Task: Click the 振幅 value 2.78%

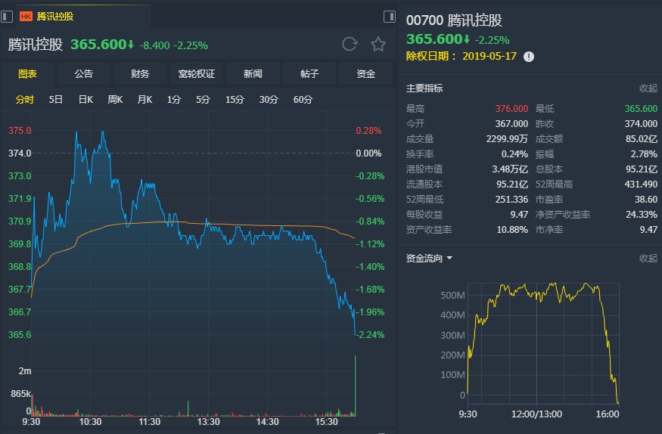Action: tap(644, 154)
